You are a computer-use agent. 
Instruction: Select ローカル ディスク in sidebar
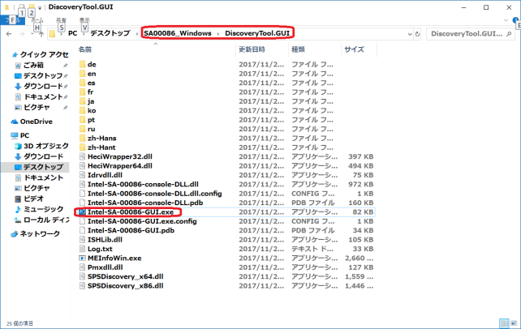46,220
